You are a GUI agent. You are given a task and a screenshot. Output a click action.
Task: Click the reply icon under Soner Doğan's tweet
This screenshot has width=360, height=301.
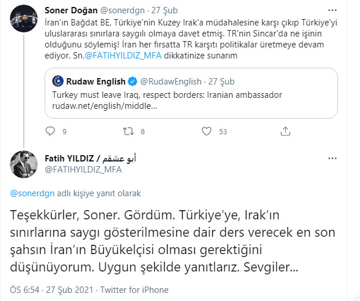click(50, 131)
